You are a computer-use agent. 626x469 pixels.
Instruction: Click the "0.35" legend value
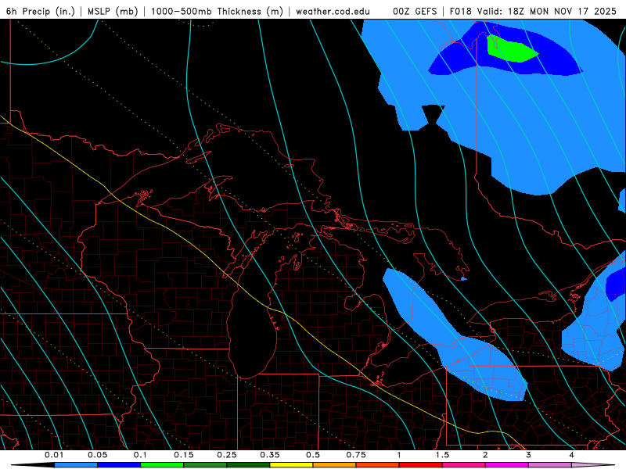point(270,455)
